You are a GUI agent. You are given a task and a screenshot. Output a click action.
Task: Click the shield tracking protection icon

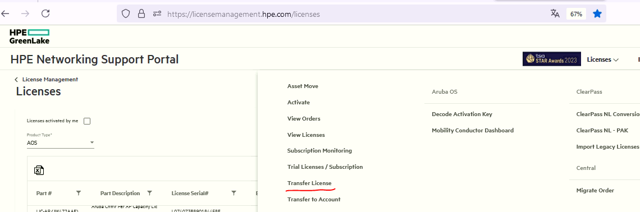click(126, 14)
